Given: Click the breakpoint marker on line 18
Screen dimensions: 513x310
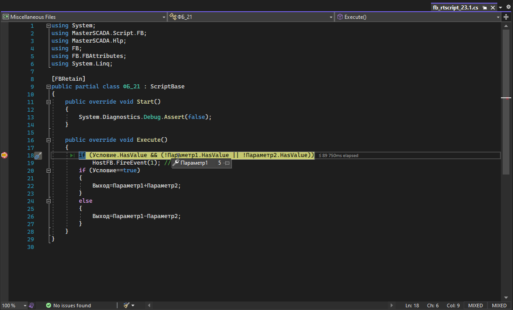Looking at the screenshot, I should click(4, 155).
